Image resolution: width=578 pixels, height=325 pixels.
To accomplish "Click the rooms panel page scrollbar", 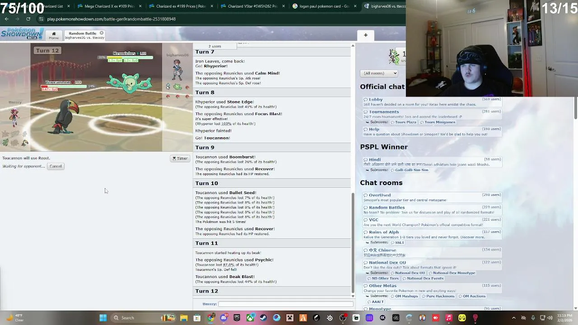I will pos(575,108).
